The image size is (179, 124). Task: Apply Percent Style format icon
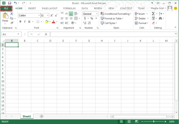[x=92, y=19]
